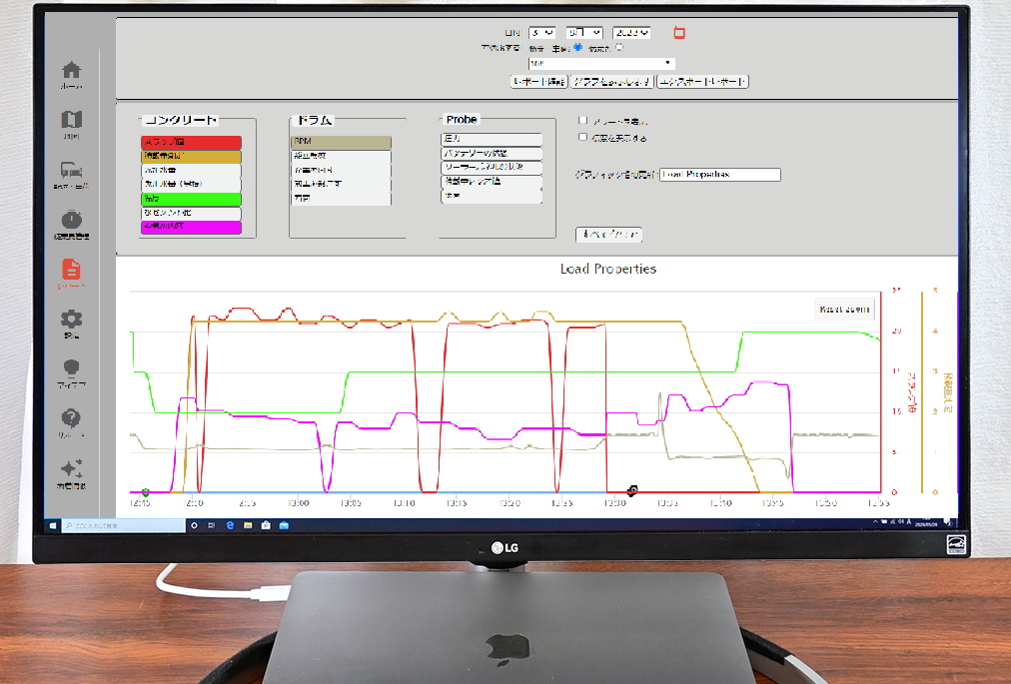Enable the first checkbox beside Probe panel
This screenshot has width=1011, height=684.
click(582, 121)
